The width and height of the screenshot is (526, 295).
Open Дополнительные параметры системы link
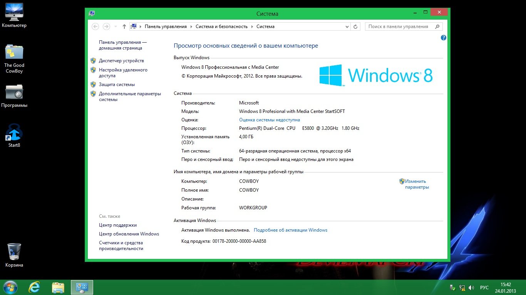[130, 96]
